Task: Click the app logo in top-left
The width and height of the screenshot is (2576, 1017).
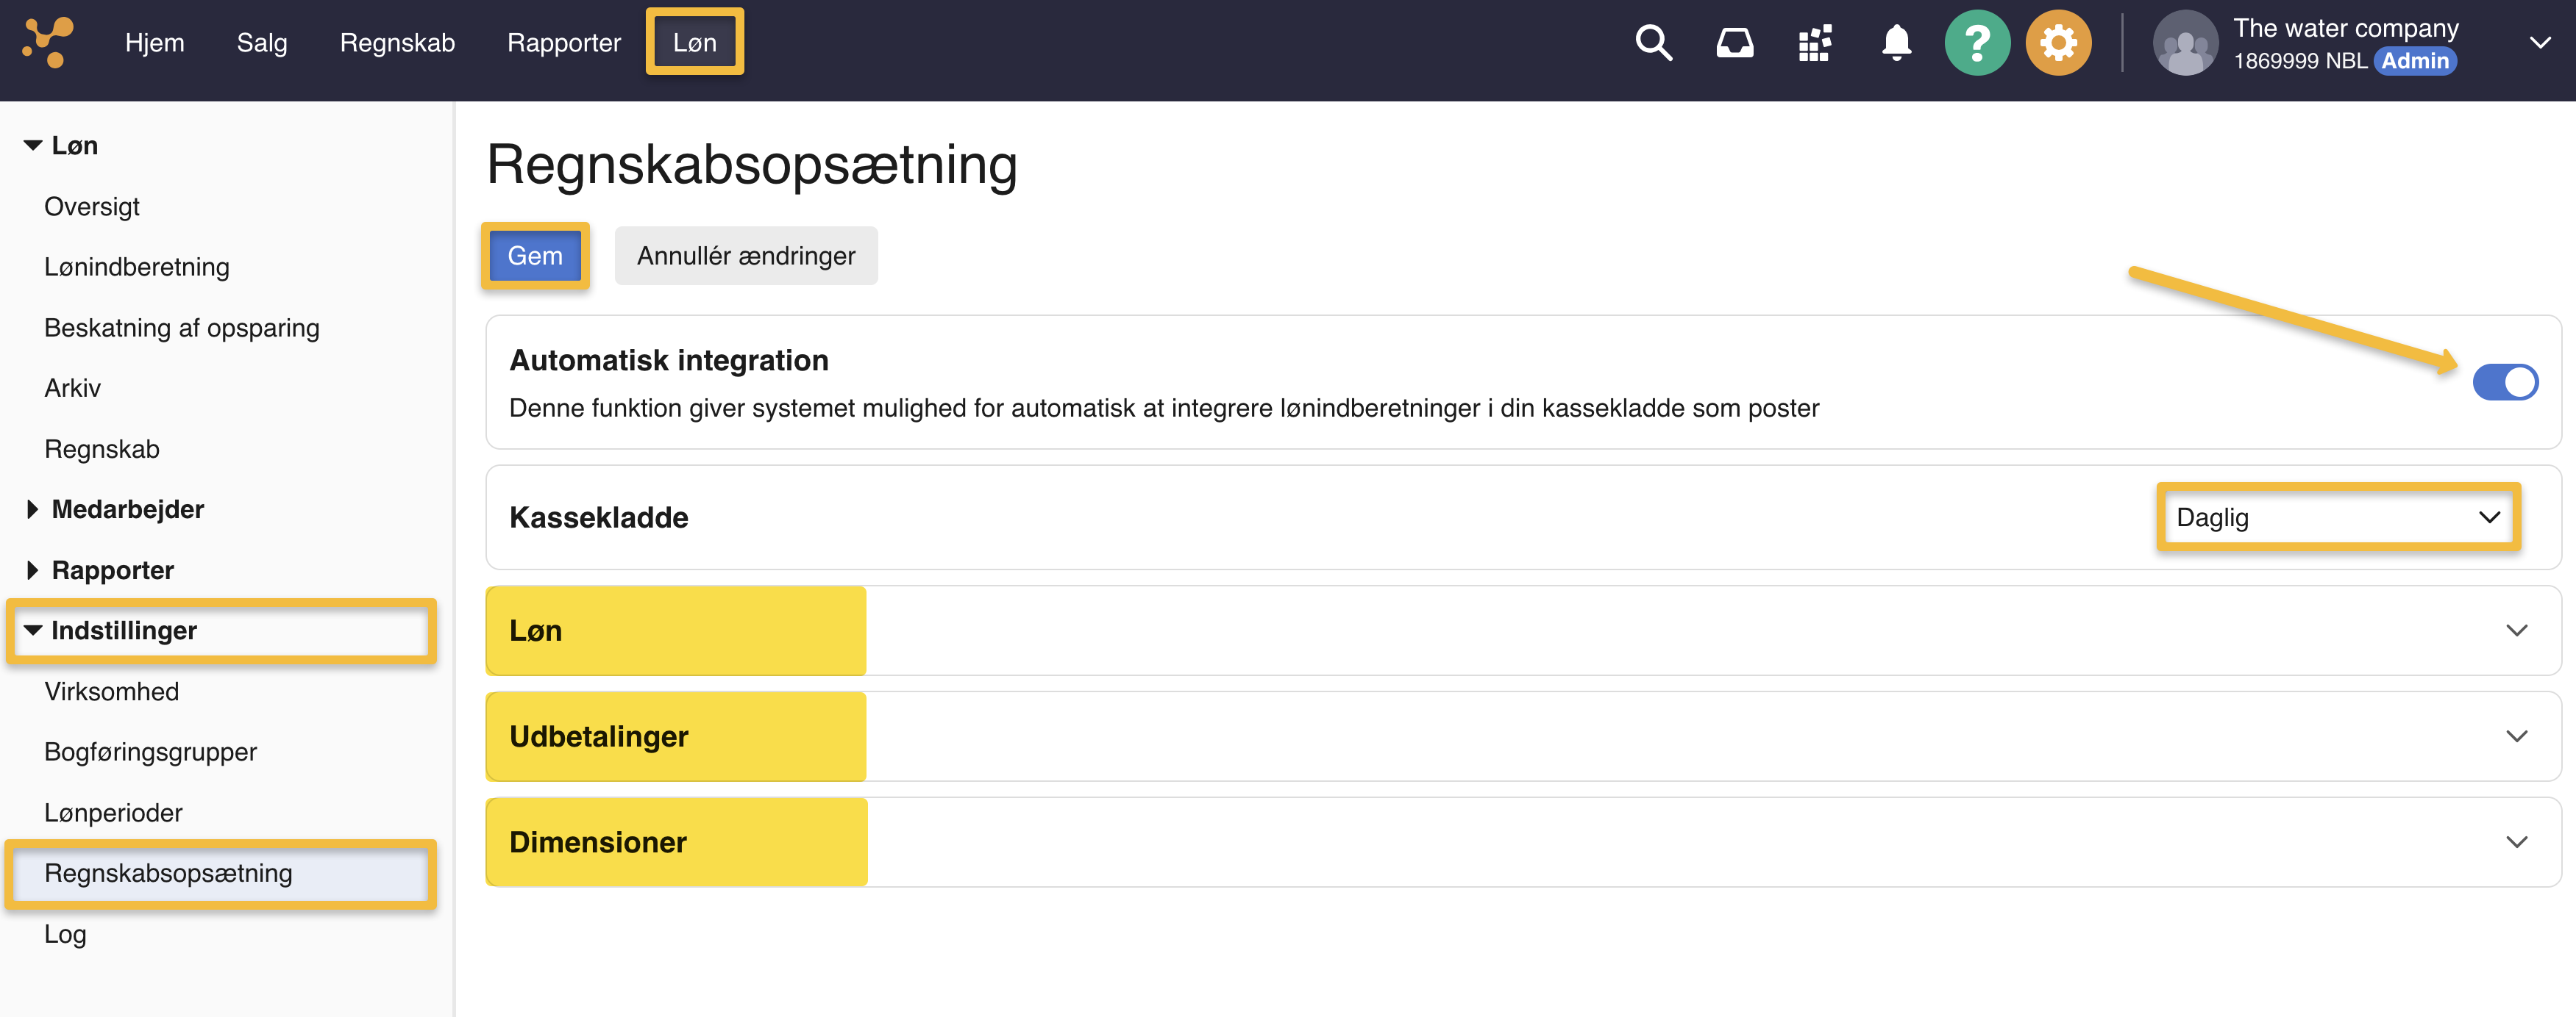Action: click(x=48, y=43)
